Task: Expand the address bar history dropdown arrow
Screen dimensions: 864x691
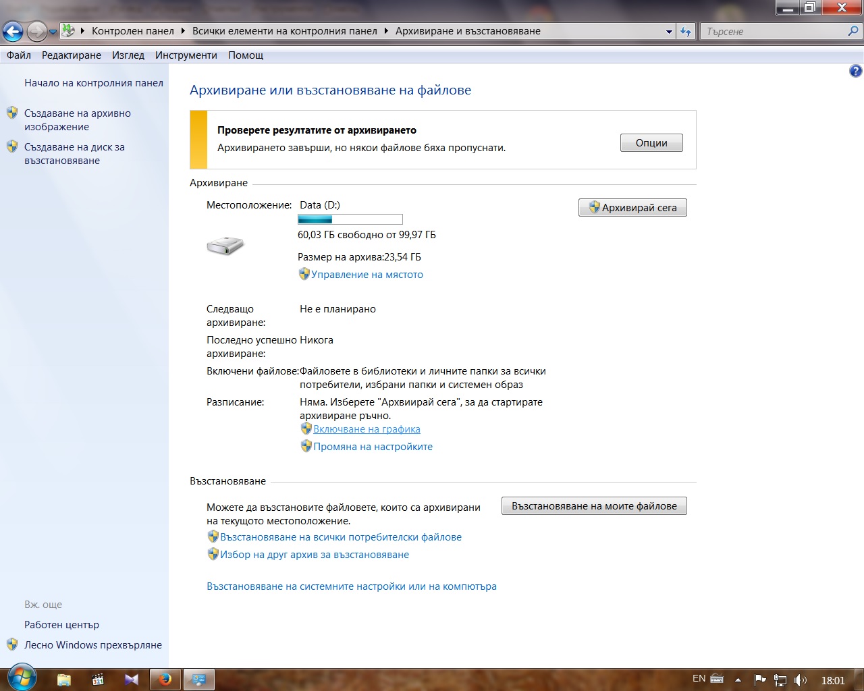Action: click(669, 32)
